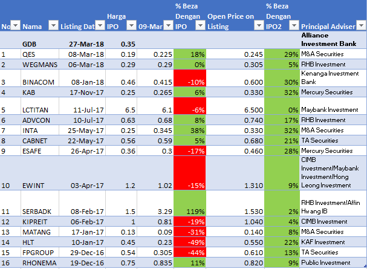Click the 08-Jan-18 listing date cell

click(82, 78)
